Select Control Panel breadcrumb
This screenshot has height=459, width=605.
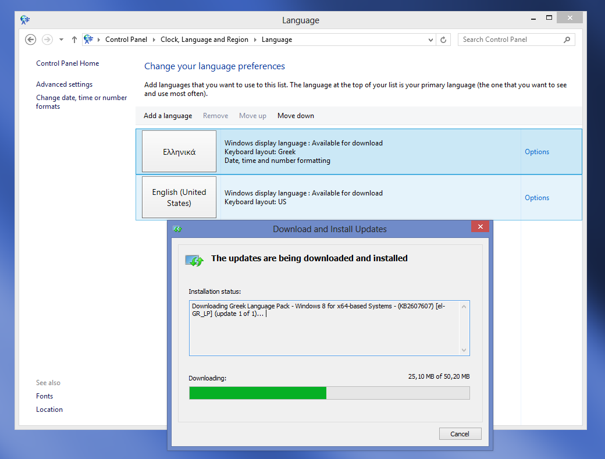click(x=126, y=40)
